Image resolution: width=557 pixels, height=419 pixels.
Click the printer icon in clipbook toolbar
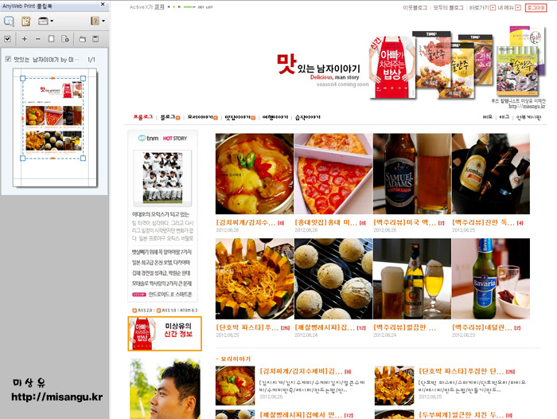[x=43, y=22]
